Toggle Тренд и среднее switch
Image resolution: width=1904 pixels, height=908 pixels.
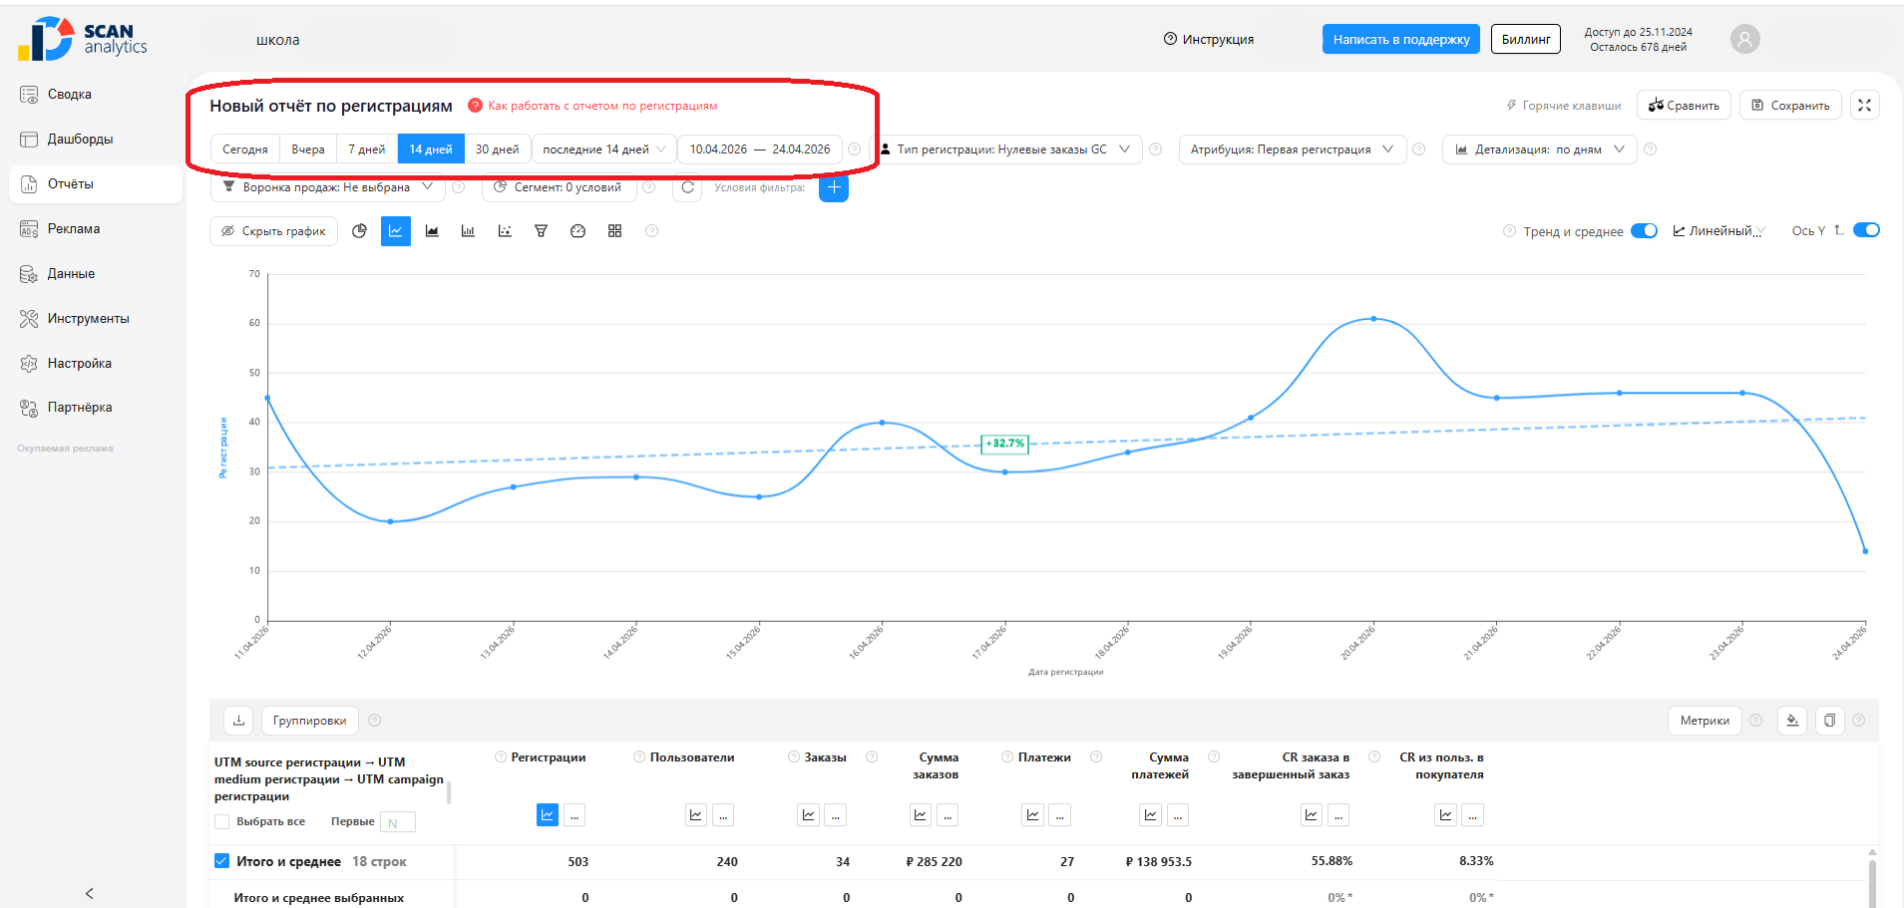(1644, 231)
